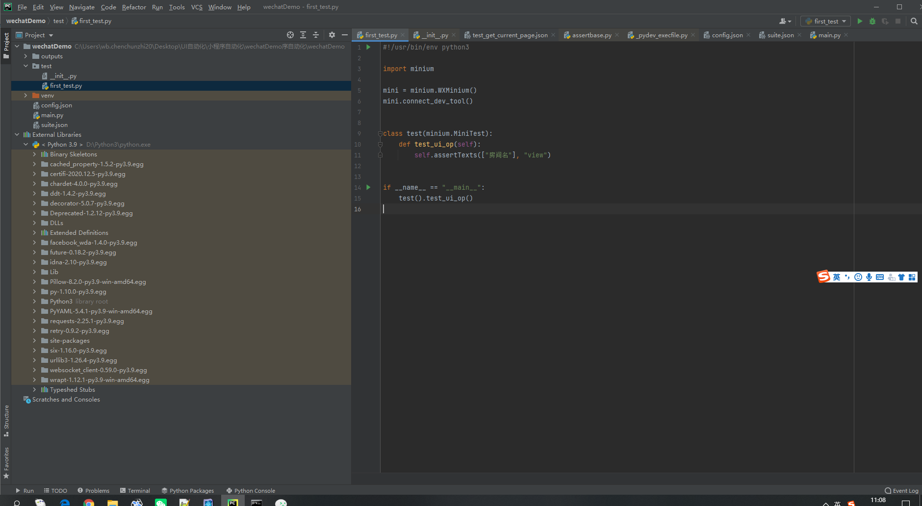
Task: Close the config.json editor tab
Action: [x=748, y=35]
